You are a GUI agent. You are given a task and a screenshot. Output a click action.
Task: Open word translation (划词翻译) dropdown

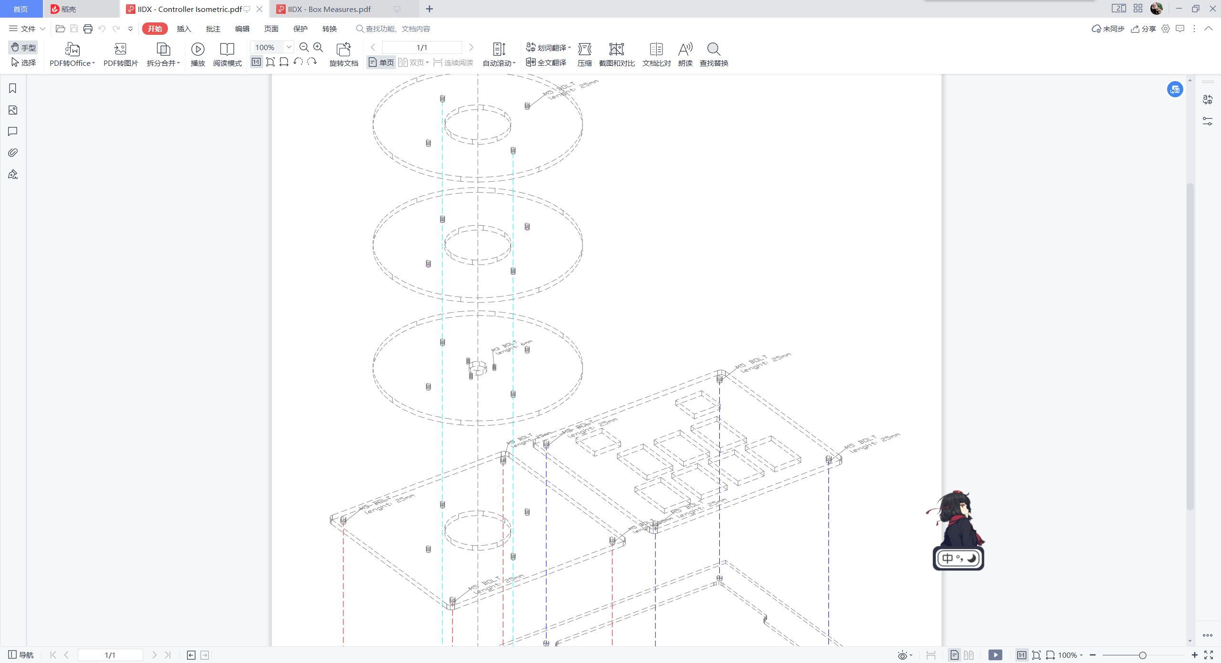pos(548,47)
